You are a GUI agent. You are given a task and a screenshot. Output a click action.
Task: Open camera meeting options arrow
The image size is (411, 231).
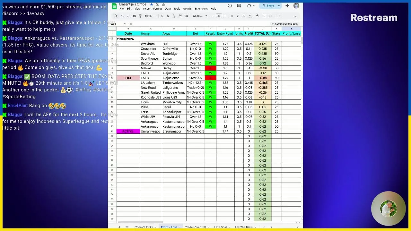click(x=254, y=6)
